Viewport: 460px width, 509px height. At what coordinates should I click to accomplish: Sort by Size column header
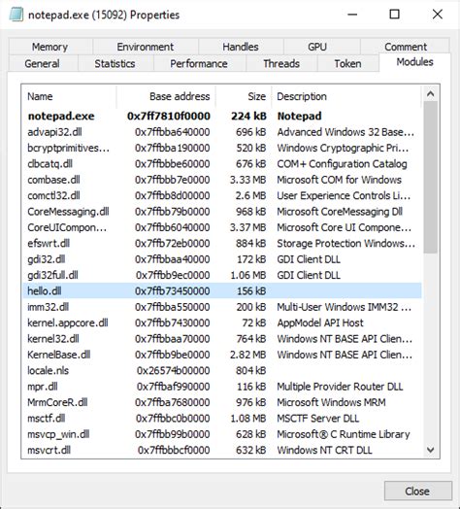click(x=243, y=96)
